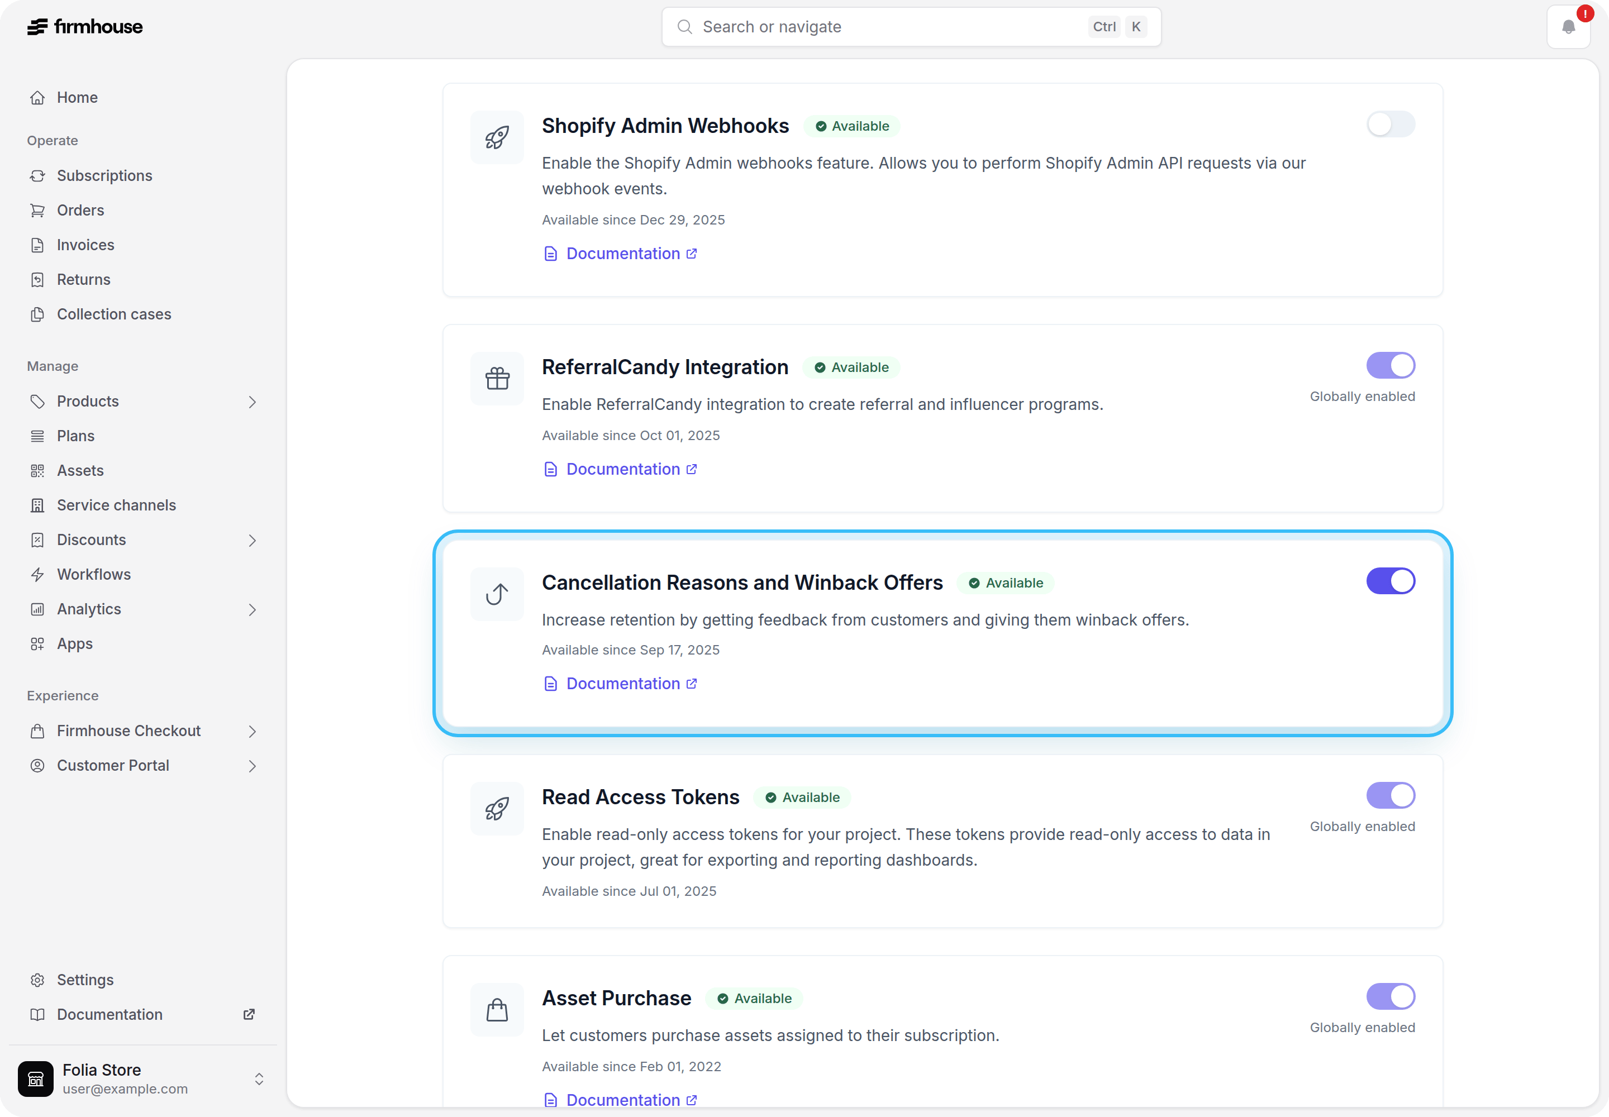1609x1117 pixels.
Task: Open ReferralCandy Integration Documentation link
Action: (620, 469)
